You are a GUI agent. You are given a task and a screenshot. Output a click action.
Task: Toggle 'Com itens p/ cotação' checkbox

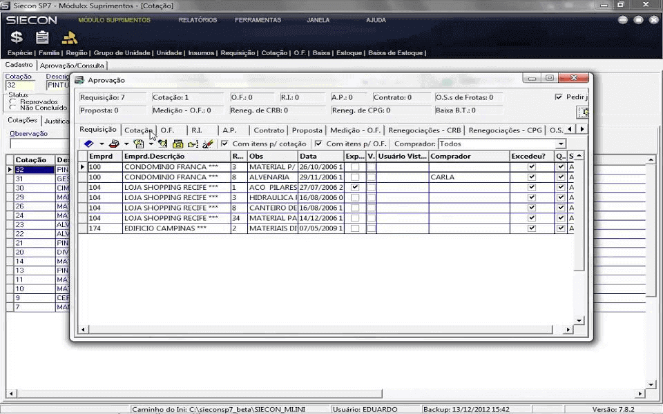tap(224, 144)
